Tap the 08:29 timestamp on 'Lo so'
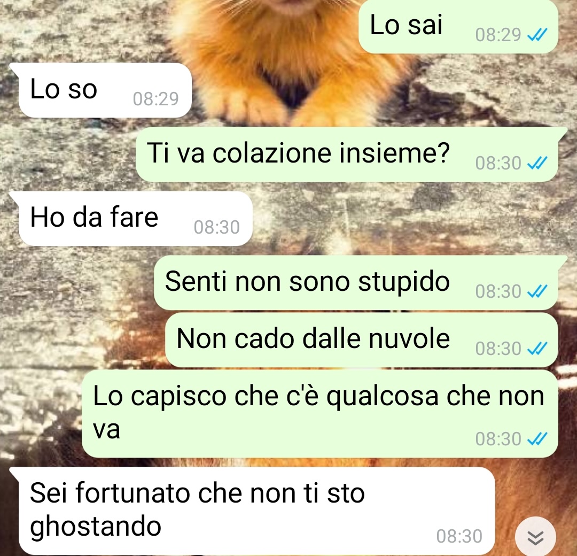Viewport: 577px width, 556px height. (x=155, y=99)
